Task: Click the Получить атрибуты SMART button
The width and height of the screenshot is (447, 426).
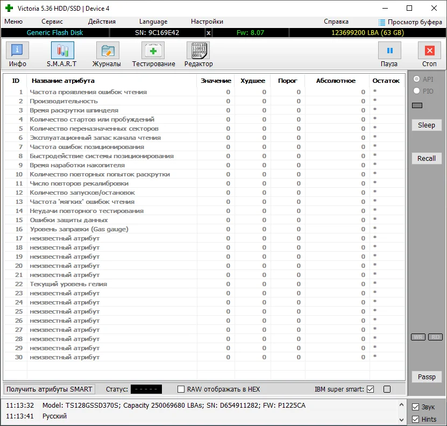Action: (49, 389)
